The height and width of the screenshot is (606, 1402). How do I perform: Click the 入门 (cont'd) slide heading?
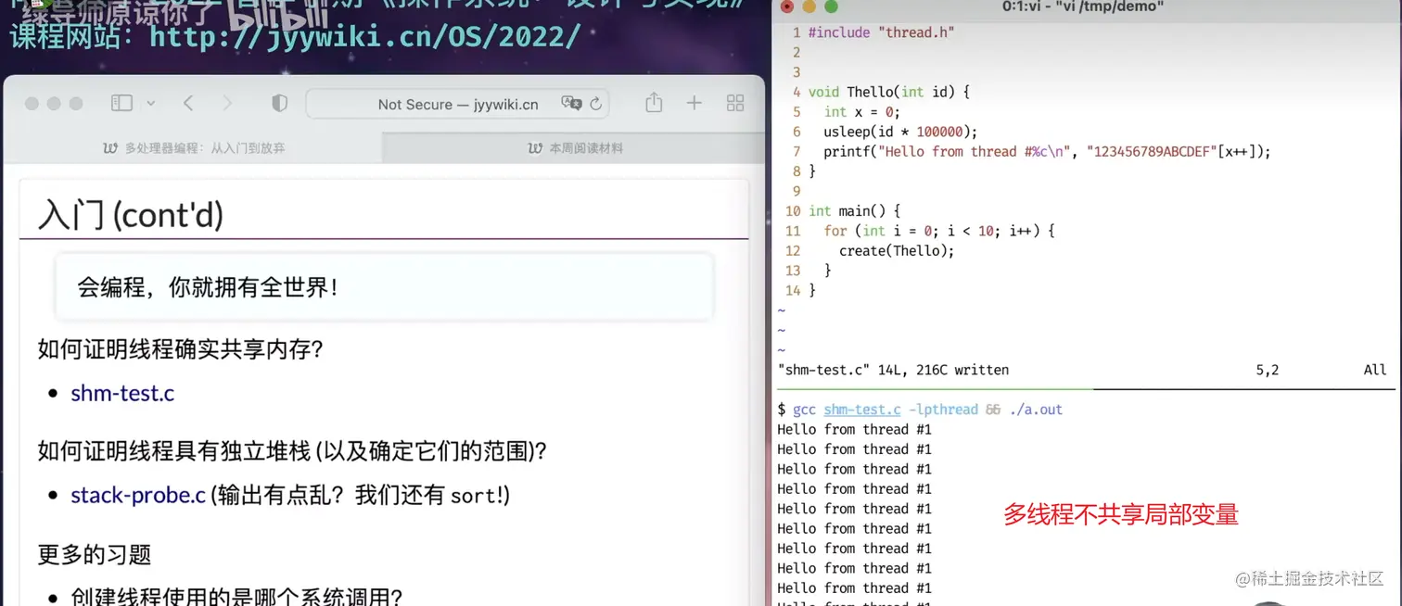click(131, 215)
